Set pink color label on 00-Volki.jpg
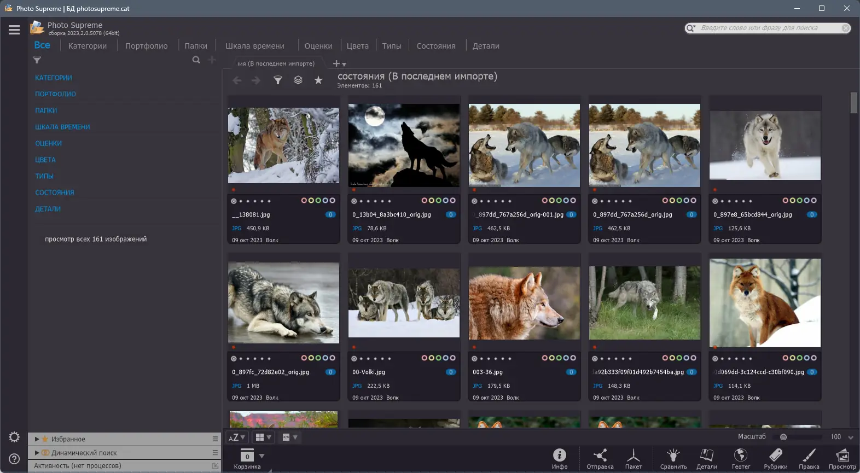The height and width of the screenshot is (473, 860). pos(425,358)
